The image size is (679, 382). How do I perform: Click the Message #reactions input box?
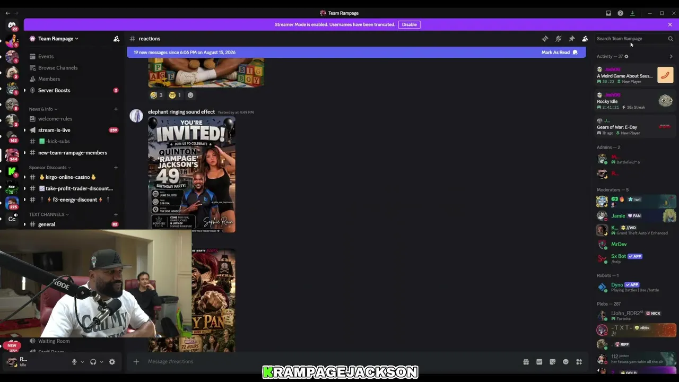(x=329, y=362)
